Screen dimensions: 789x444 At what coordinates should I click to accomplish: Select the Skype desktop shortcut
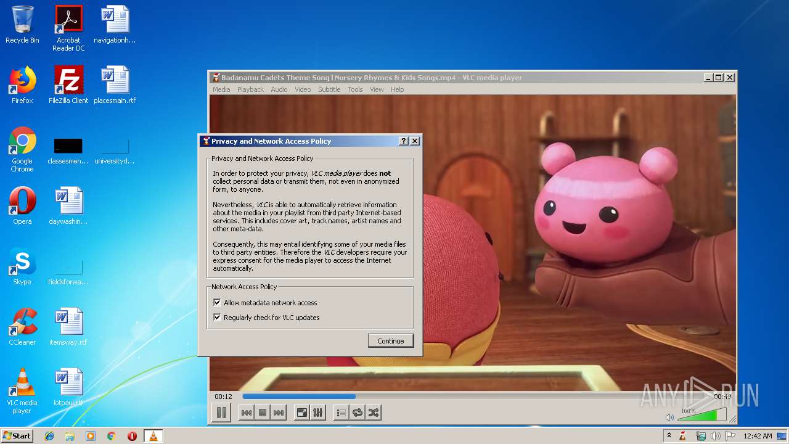pos(22,266)
